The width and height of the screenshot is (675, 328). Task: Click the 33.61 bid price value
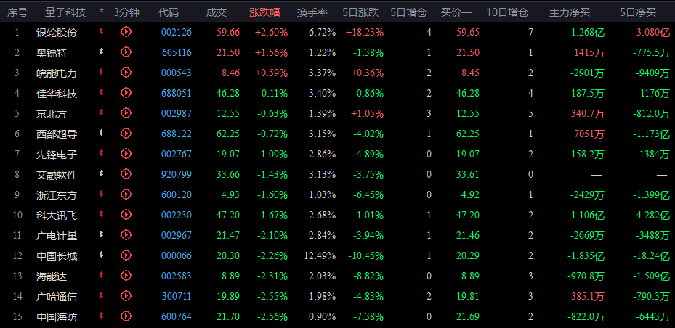click(468, 175)
